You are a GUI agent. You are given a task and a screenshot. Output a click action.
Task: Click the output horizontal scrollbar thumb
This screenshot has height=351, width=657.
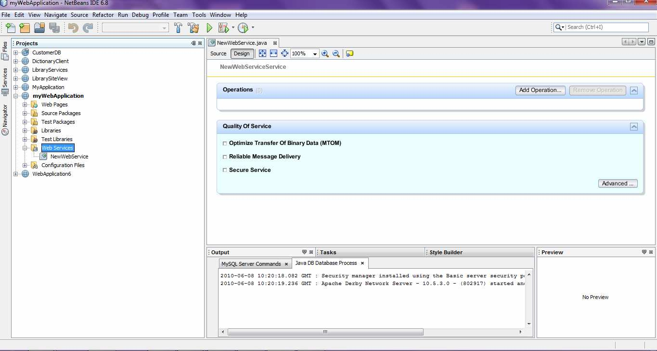(x=325, y=332)
